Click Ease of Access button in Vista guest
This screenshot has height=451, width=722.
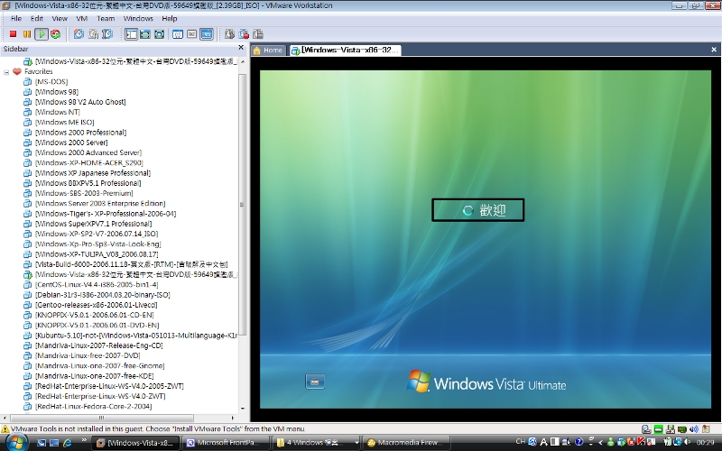(315, 382)
